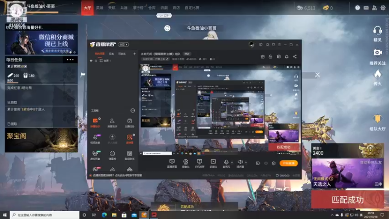Click 修改 button next to stream title
The width and height of the screenshot is (389, 219).
point(187,54)
